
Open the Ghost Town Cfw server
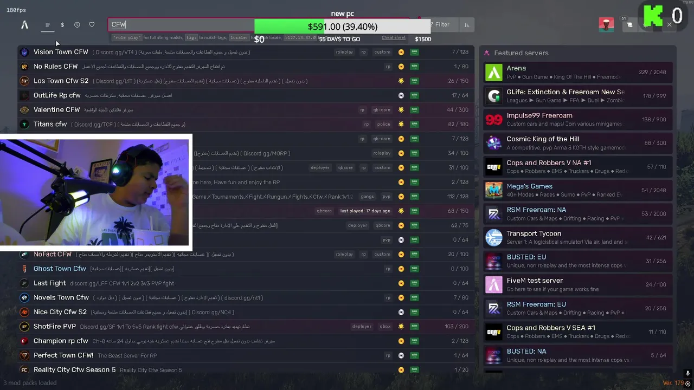(x=246, y=269)
